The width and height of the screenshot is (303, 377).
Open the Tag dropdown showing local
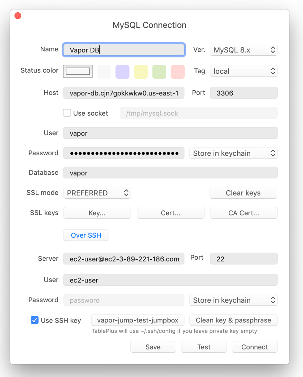(244, 71)
